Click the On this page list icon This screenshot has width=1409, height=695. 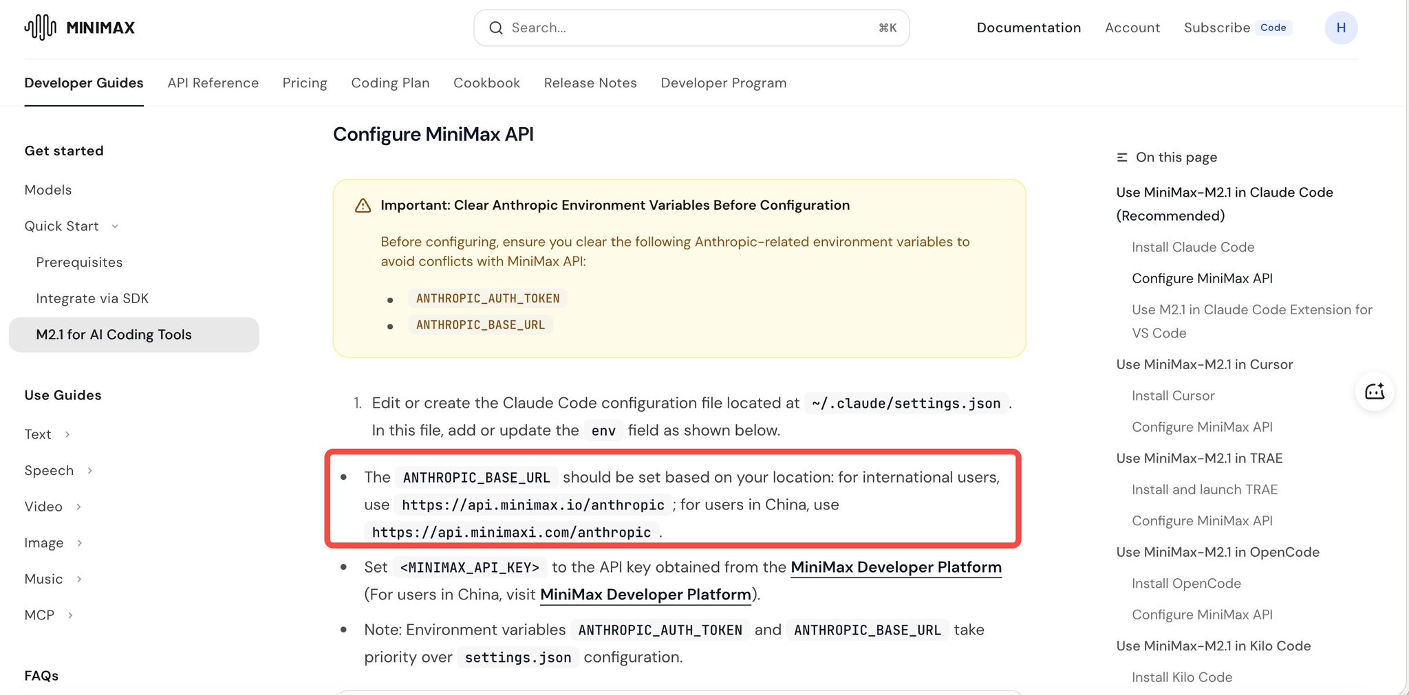[x=1122, y=157]
